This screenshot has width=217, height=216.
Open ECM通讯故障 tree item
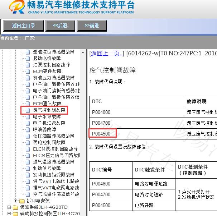(x=47, y=104)
